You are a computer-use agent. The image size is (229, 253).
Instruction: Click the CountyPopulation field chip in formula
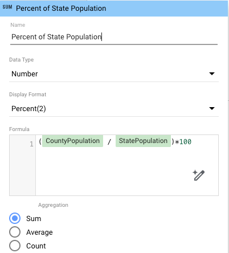(72, 141)
